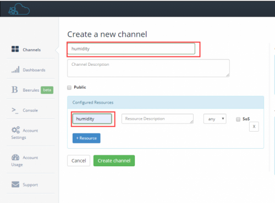Screen dimensions: 275x203
Task: Click the Resource Description field
Action: pos(157,119)
